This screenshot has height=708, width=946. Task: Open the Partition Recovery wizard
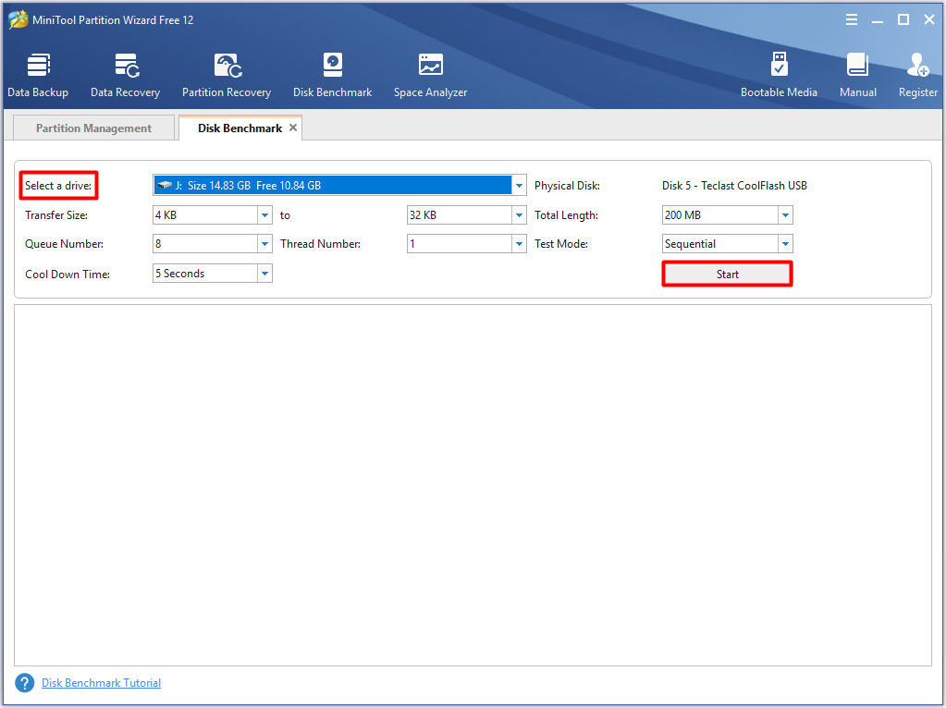(227, 76)
